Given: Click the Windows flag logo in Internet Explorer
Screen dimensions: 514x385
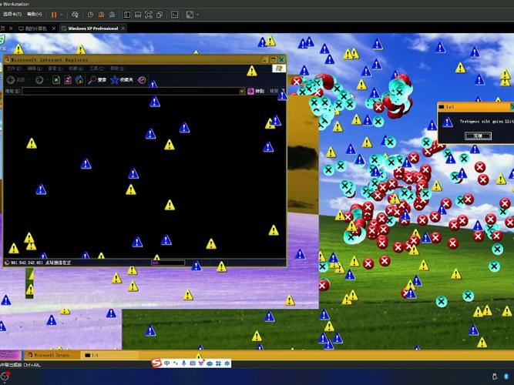Looking at the screenshot, I should pyautogui.click(x=279, y=69).
